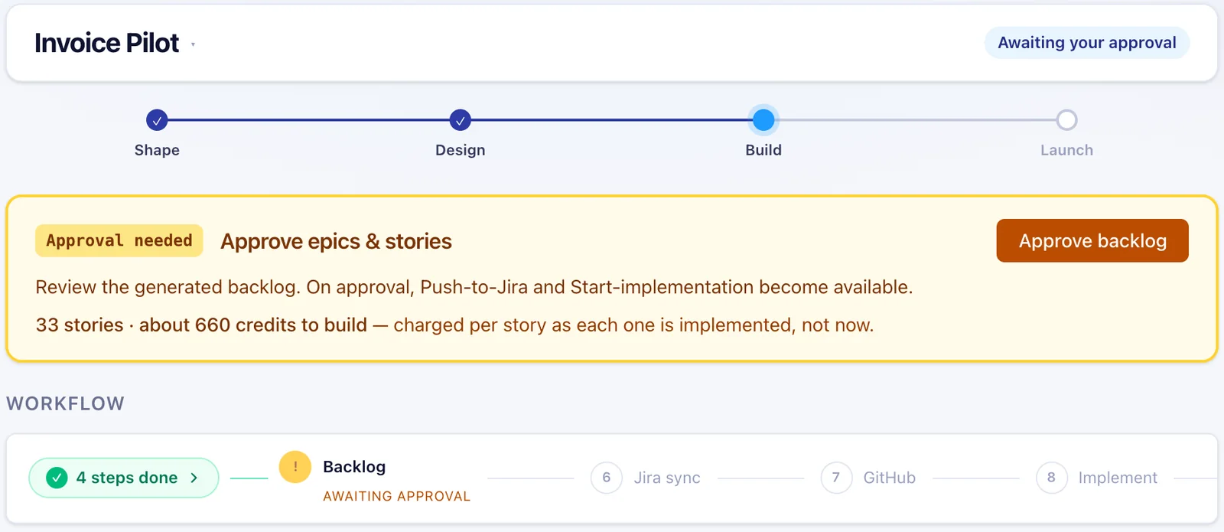Image resolution: width=1224 pixels, height=532 pixels.
Task: Click the Review the generated backlog description
Action: 474,287
